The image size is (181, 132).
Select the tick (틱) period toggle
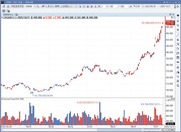pos(99,6)
